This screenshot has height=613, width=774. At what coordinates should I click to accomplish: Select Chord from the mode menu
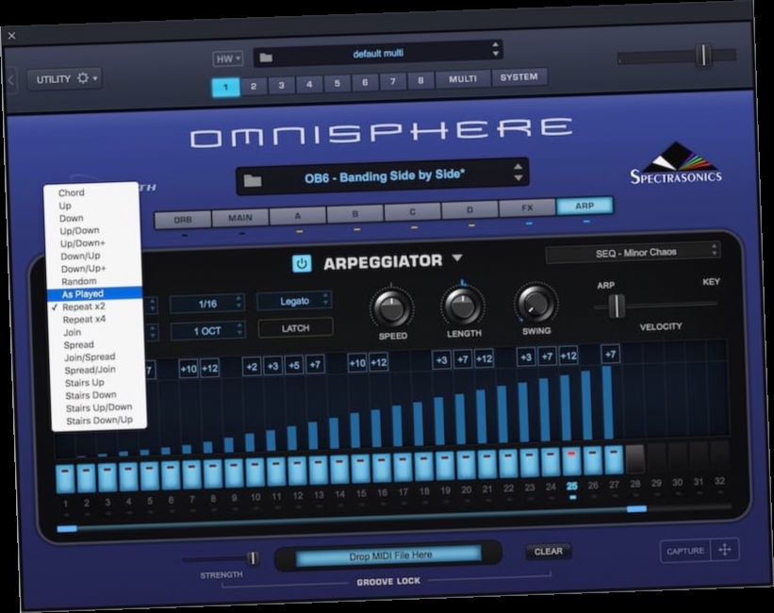coord(71,192)
